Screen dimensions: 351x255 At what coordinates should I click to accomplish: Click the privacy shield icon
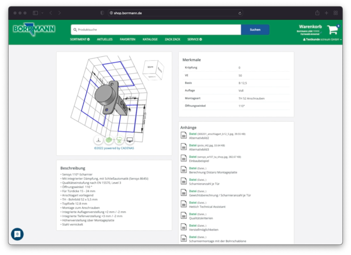(x=102, y=13)
